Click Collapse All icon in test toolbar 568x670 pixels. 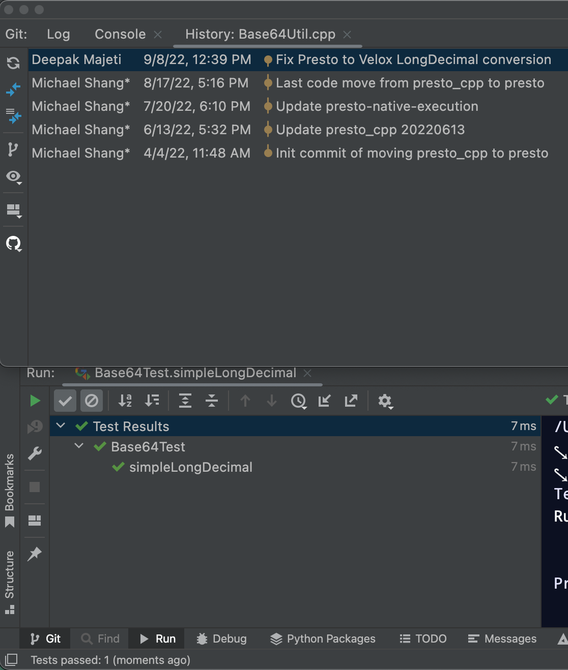(212, 401)
